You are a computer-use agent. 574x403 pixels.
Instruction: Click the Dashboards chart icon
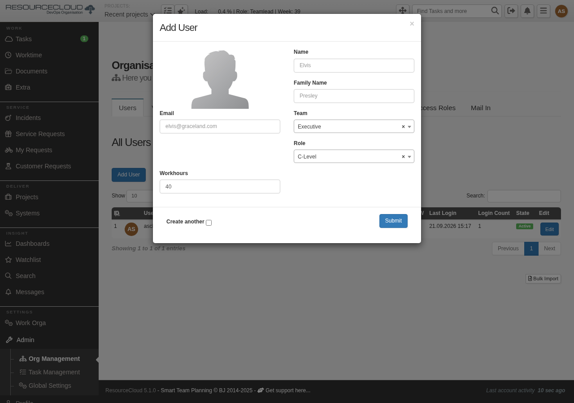[x=9, y=244]
